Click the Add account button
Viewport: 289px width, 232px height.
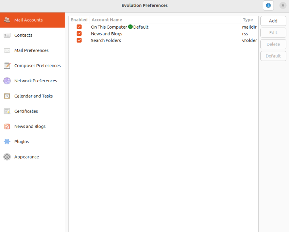[273, 21]
